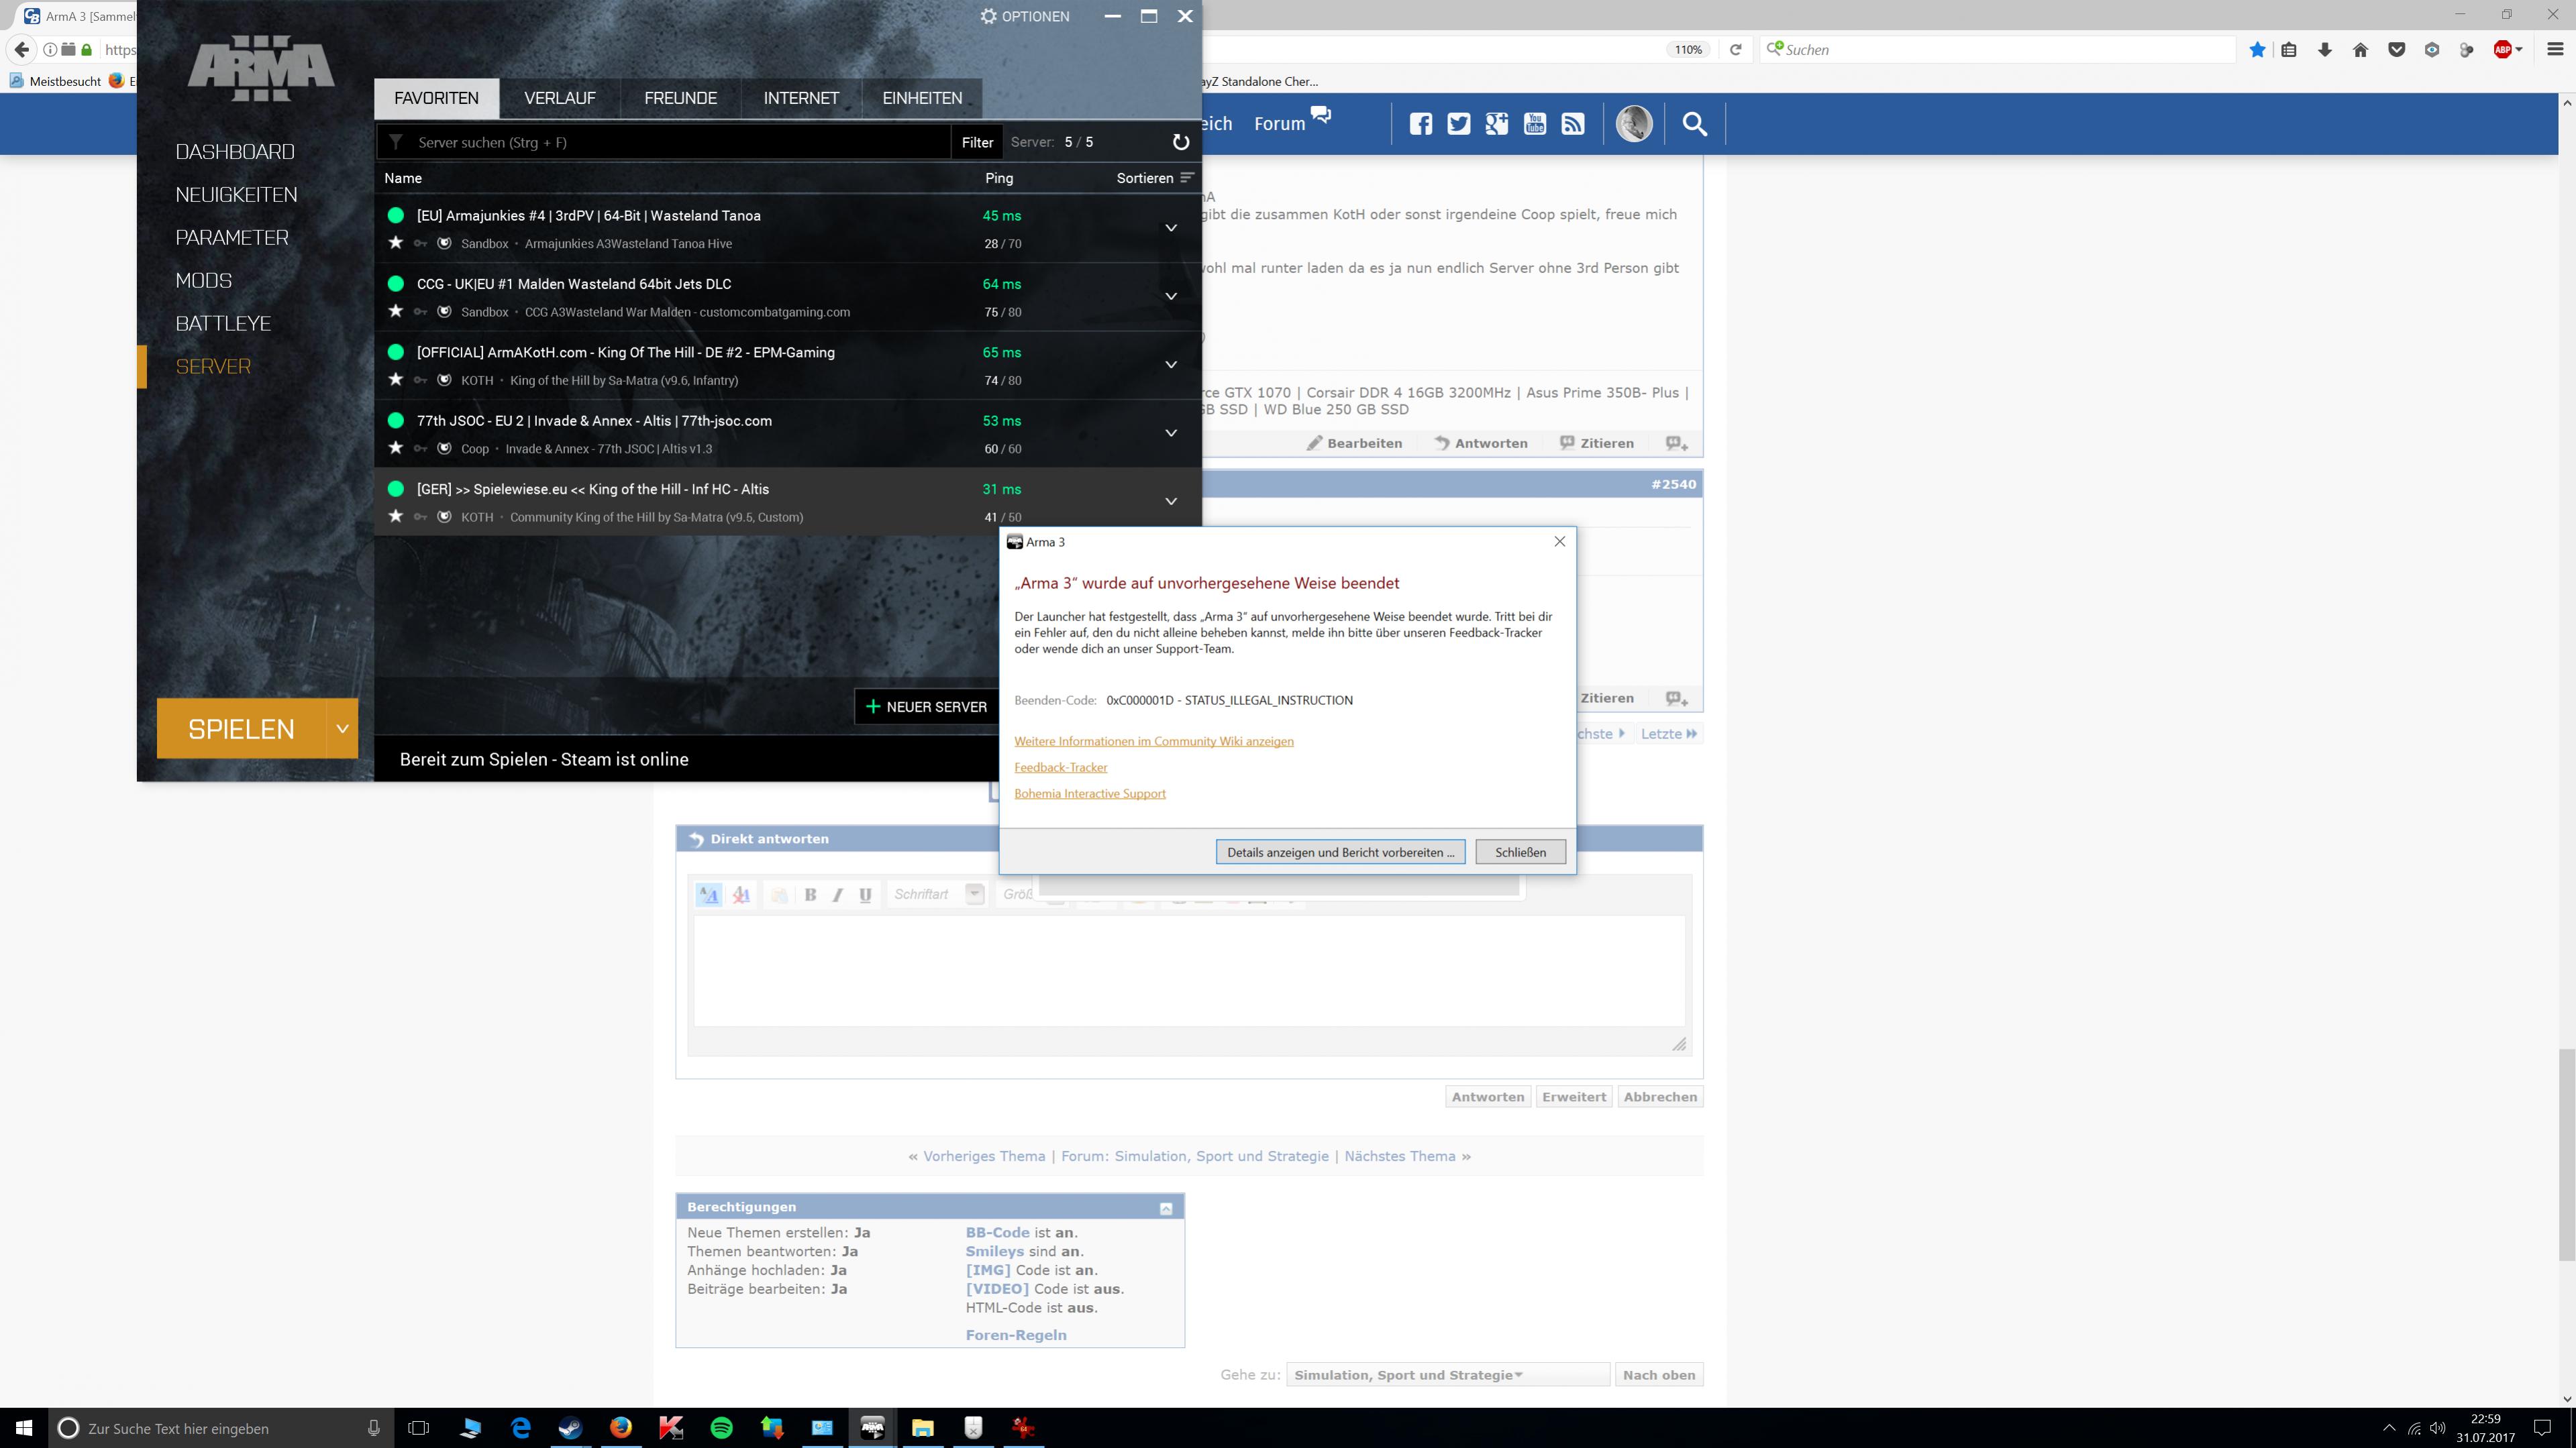Open the Feedback-Tracker link
The width and height of the screenshot is (2576, 1448).
tap(1060, 767)
